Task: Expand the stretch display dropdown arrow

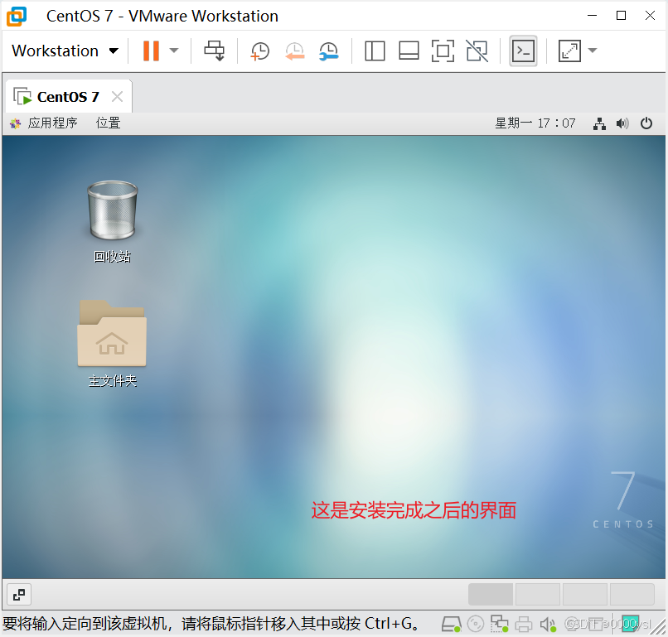Action: click(x=593, y=51)
